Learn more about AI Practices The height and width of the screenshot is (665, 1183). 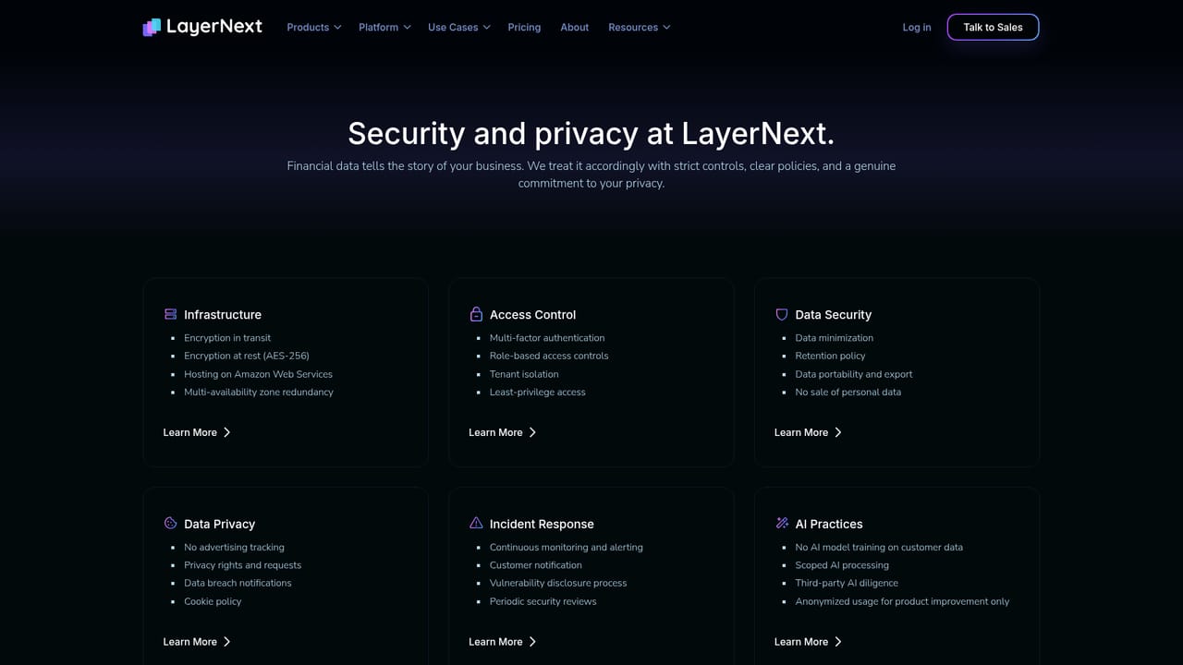809,642
